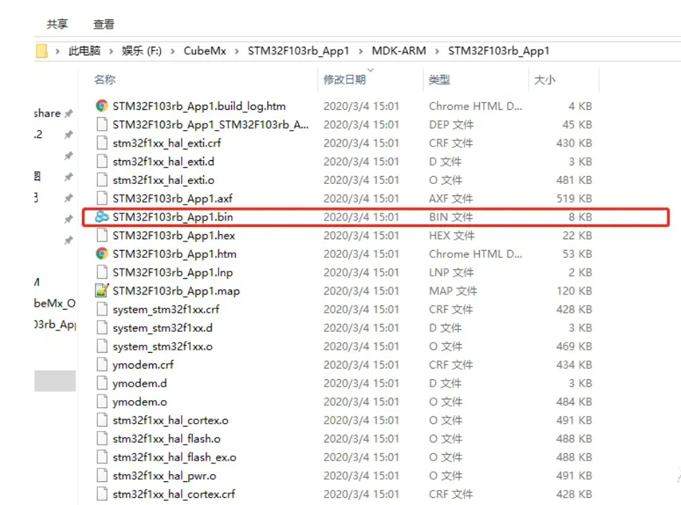Click Chrome icon of STM32F103rb_App1.htm
681x505 pixels.
(101, 254)
